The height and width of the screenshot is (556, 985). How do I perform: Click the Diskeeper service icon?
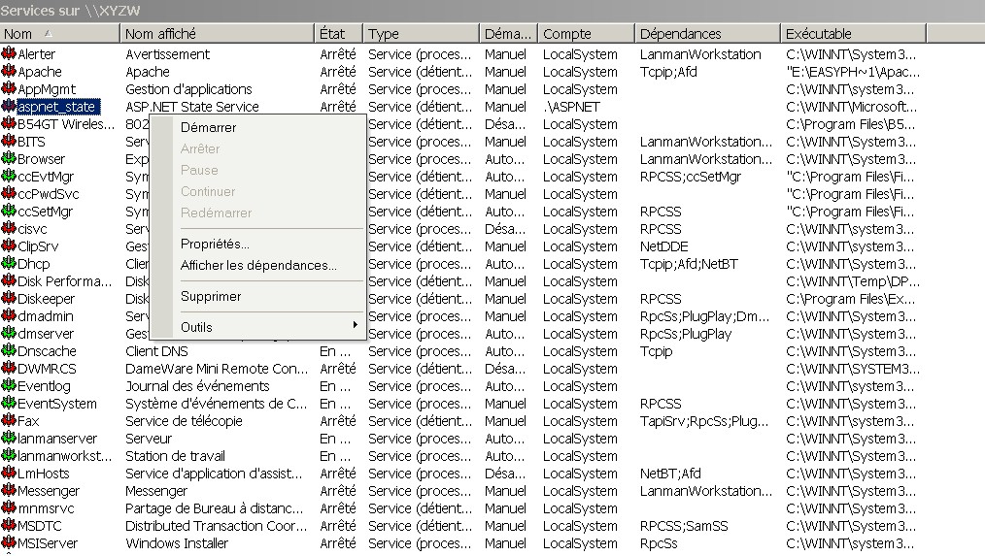point(9,299)
